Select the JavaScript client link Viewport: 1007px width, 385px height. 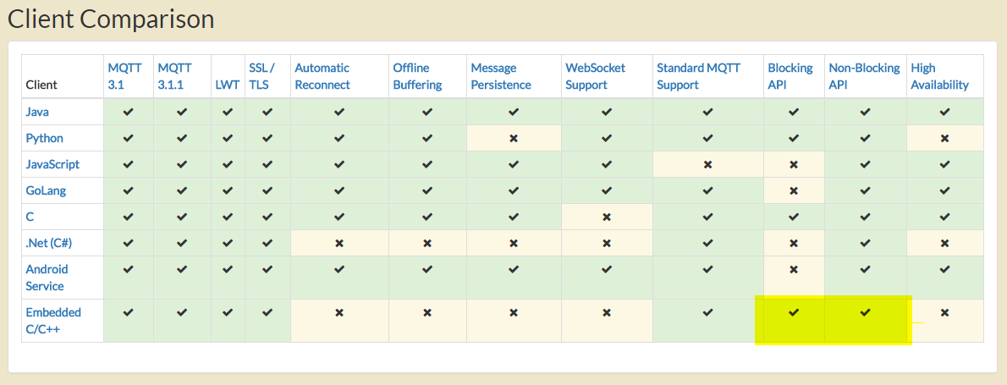(x=52, y=164)
